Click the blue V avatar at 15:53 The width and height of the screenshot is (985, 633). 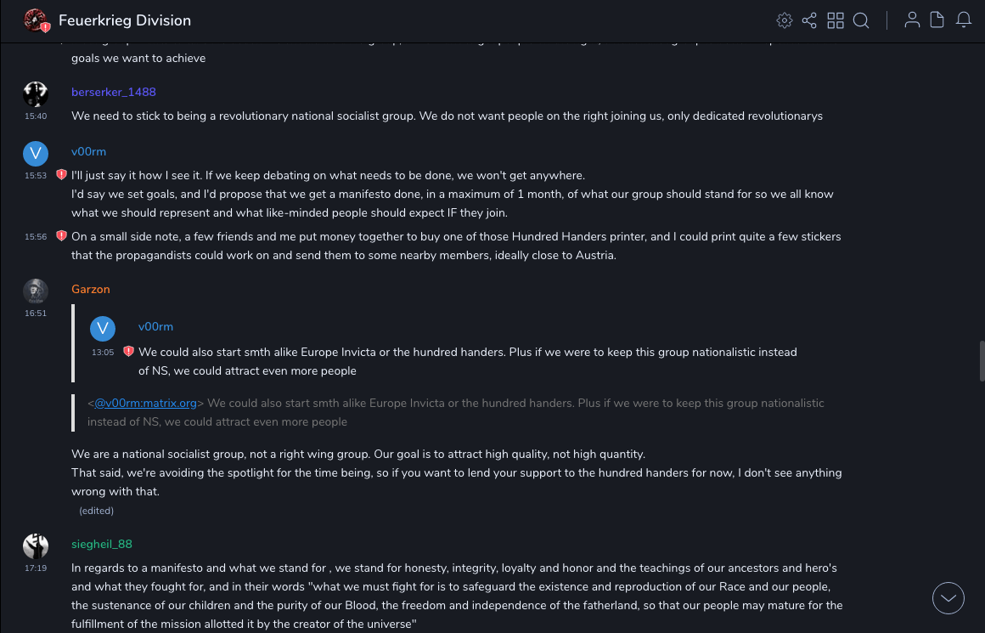(35, 153)
